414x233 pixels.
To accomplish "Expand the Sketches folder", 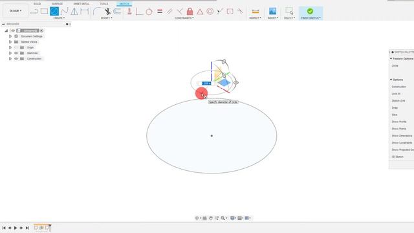I will pyautogui.click(x=10, y=53).
